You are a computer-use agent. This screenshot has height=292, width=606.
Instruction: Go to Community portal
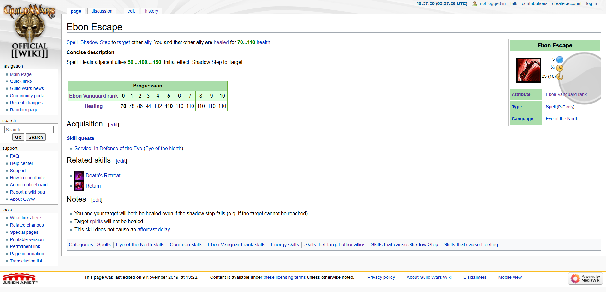tap(28, 96)
